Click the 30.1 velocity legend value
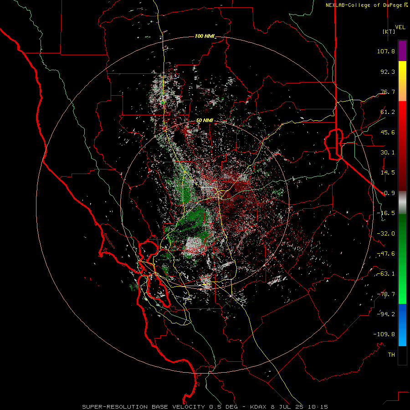This screenshot has height=410, width=410. pyautogui.click(x=388, y=153)
